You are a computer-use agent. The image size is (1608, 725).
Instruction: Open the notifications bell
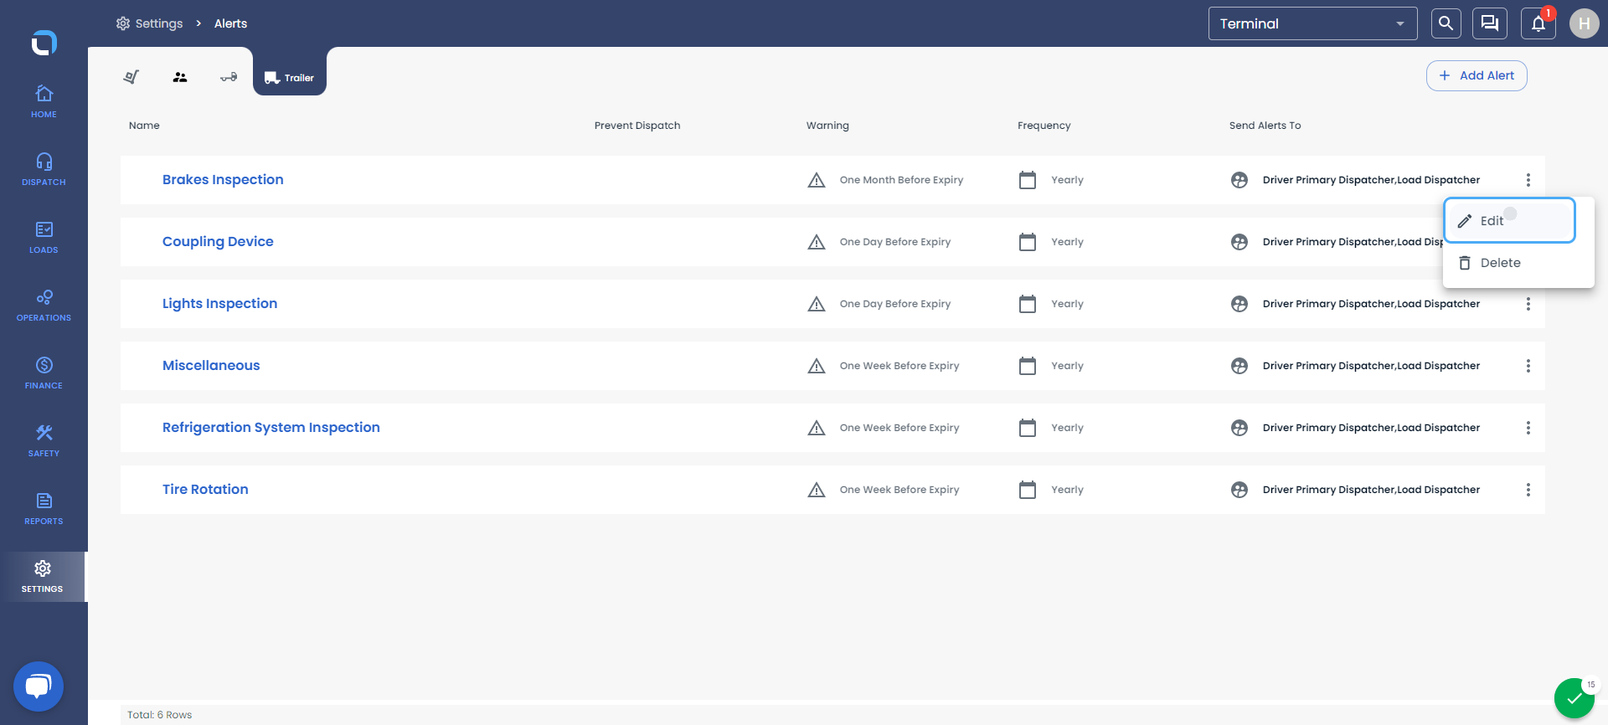click(1538, 23)
